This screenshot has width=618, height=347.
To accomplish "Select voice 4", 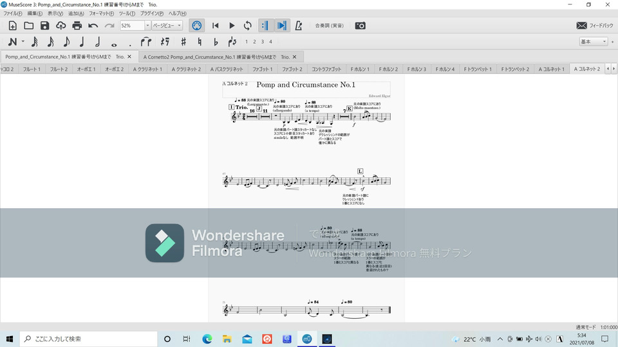I will click(x=271, y=42).
